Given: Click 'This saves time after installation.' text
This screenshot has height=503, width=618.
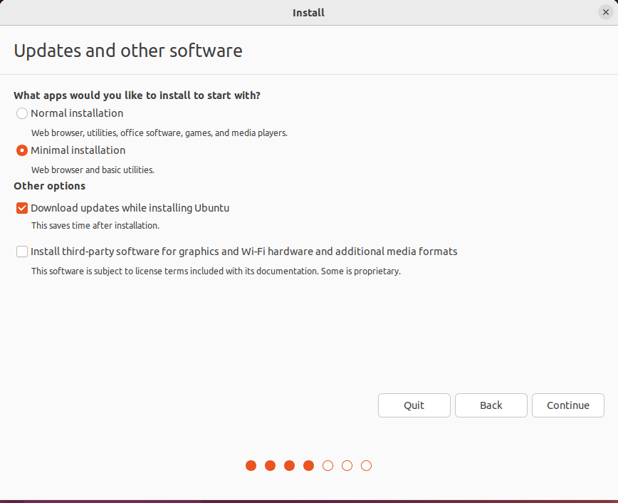Looking at the screenshot, I should pyautogui.click(x=95, y=226).
